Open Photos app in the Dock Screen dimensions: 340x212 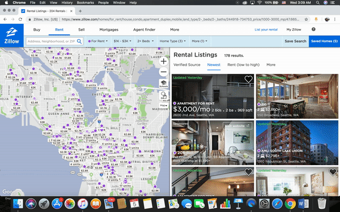pyautogui.click(x=70, y=204)
